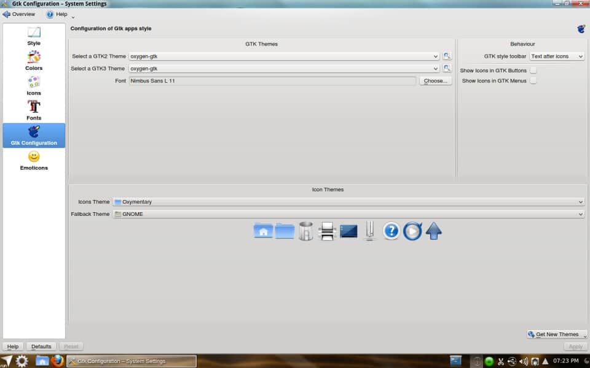Open the application launcher in panel
The height and width of the screenshot is (368, 590).
click(x=6, y=361)
